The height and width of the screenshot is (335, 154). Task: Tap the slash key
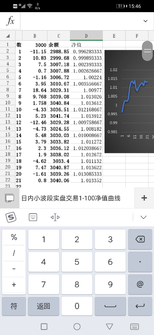click(14, 253)
